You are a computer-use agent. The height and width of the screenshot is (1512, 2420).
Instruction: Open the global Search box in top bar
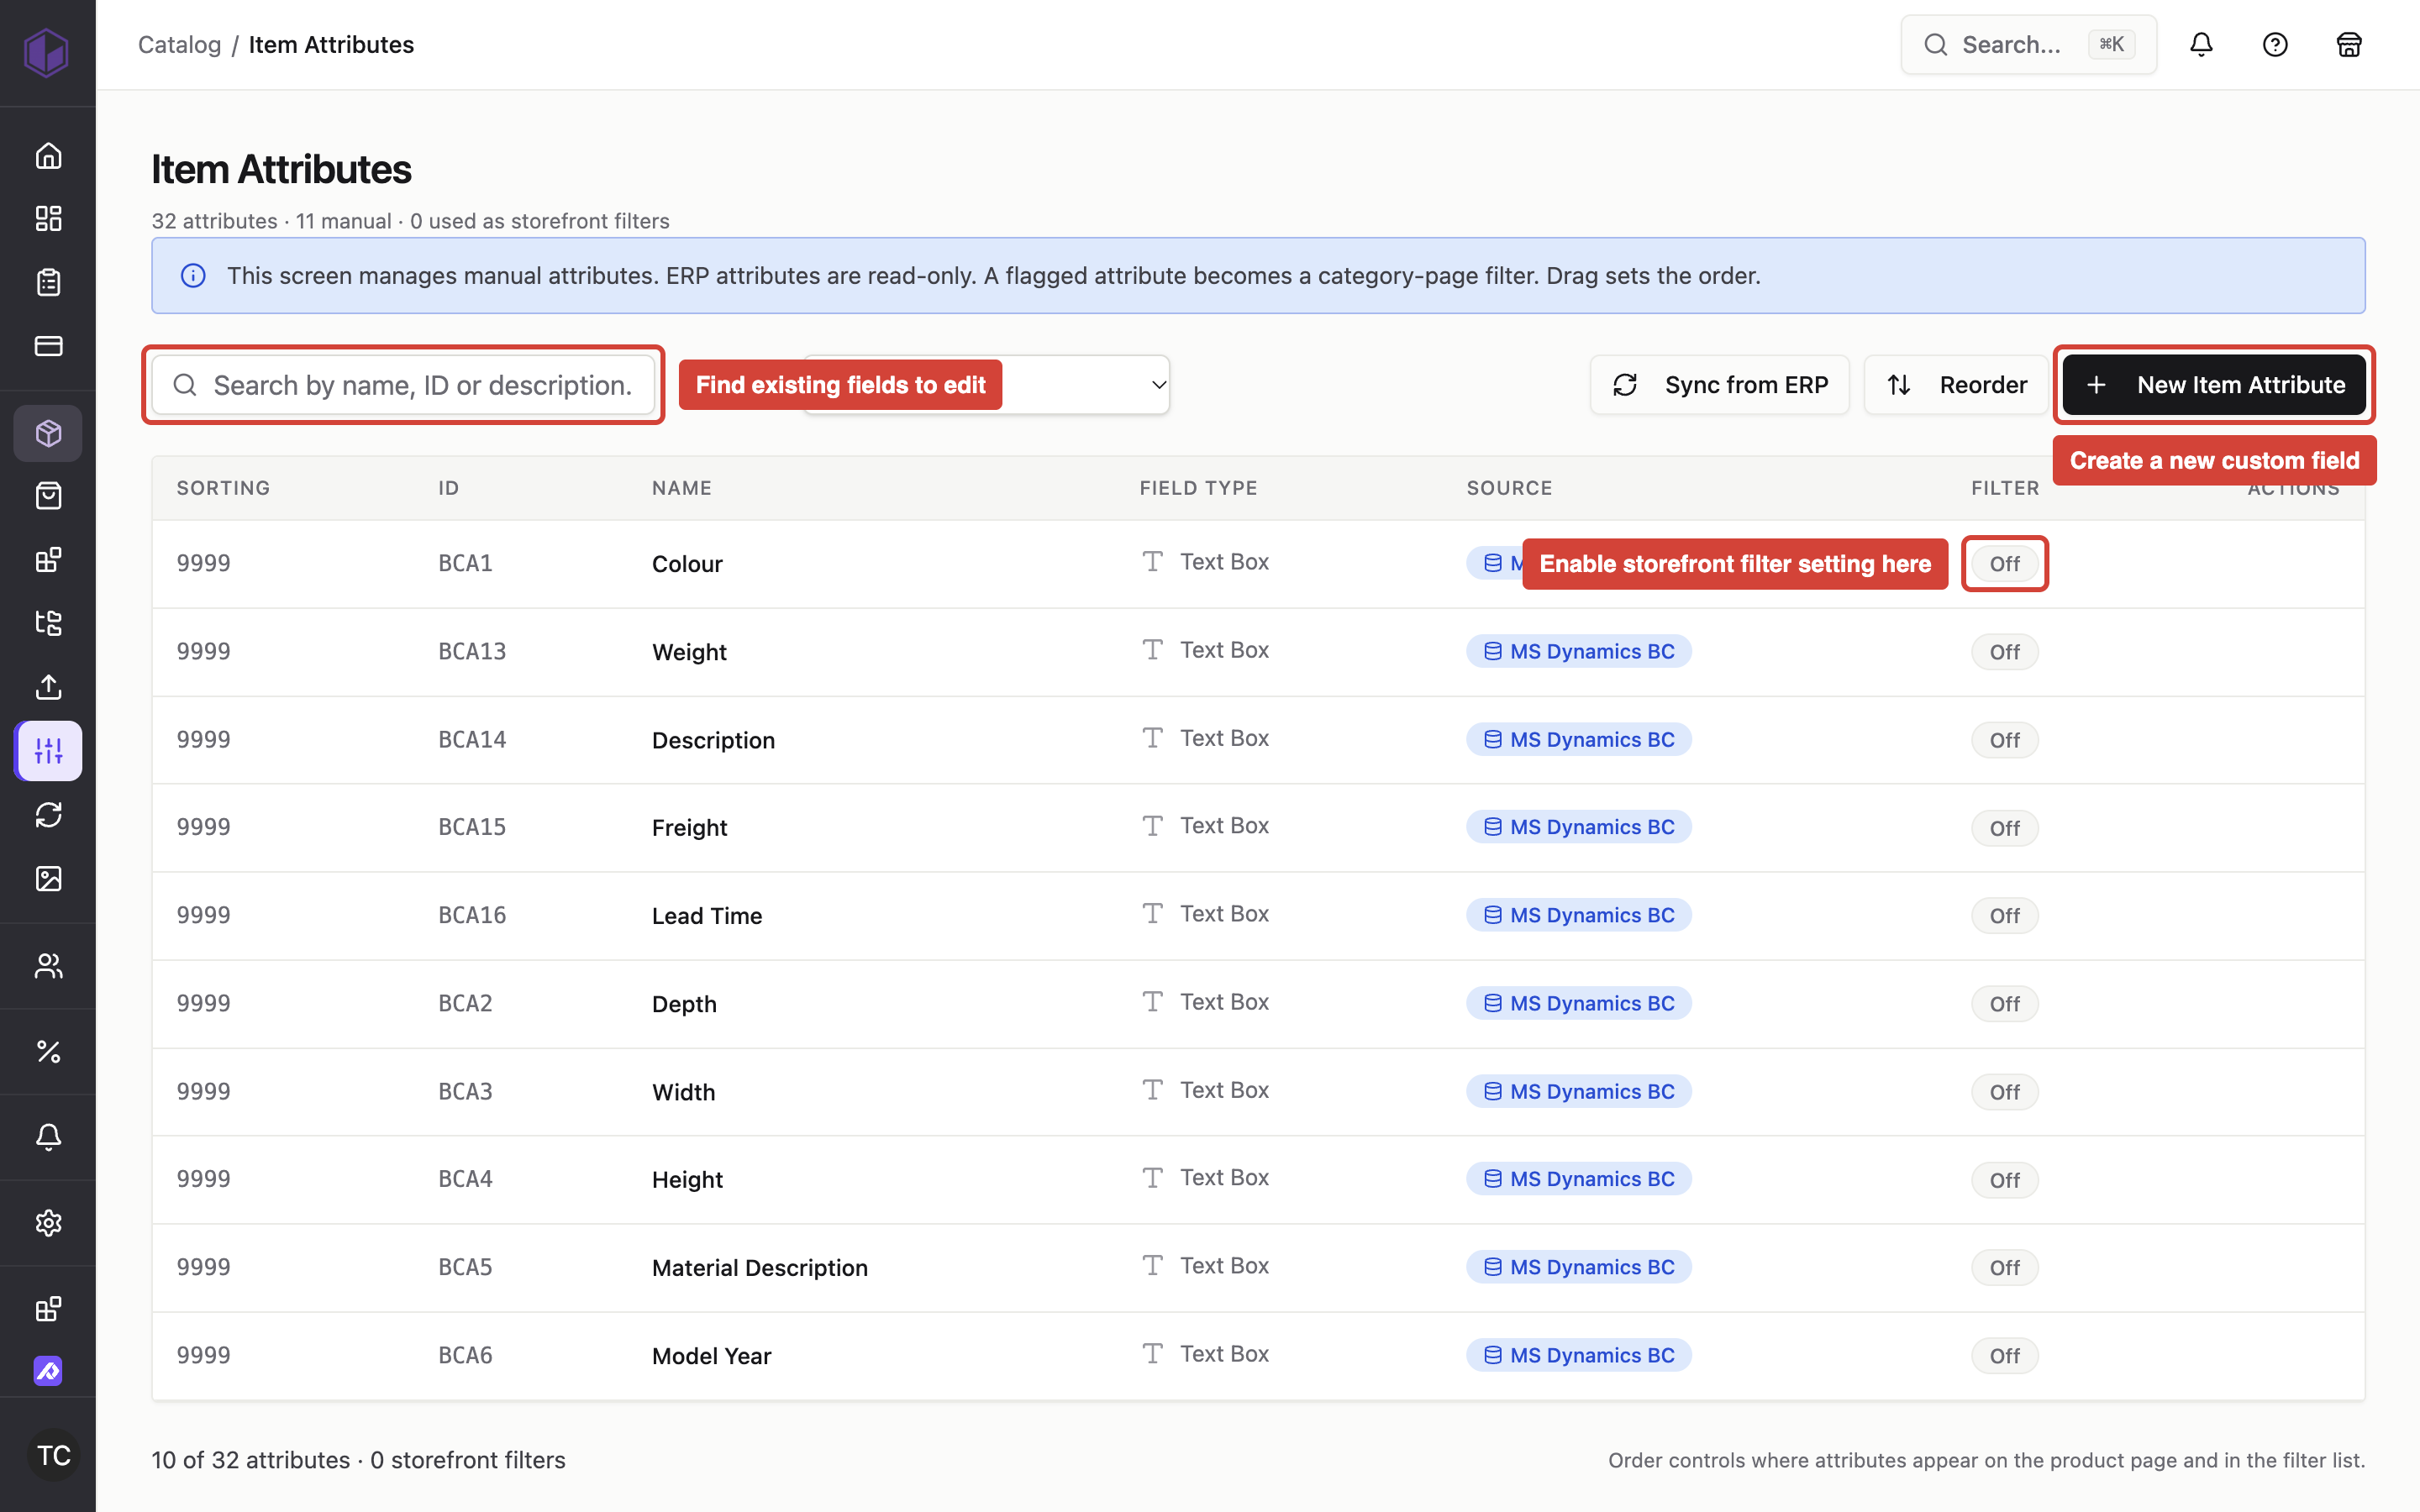(2028, 44)
